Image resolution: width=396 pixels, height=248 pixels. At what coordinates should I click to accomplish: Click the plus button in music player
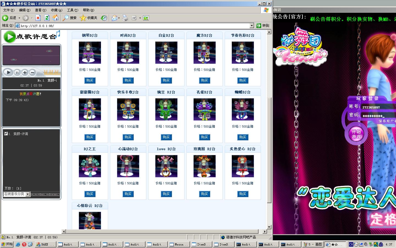[25, 72]
